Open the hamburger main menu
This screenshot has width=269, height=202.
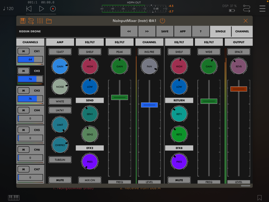click(262, 8)
